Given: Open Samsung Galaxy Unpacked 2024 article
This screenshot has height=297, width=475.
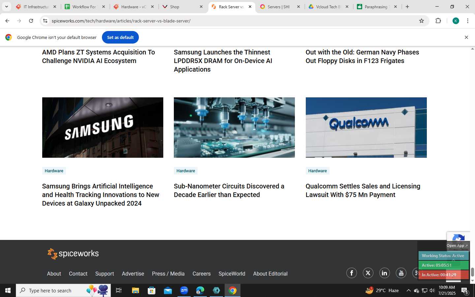Looking at the screenshot, I should [x=101, y=195].
